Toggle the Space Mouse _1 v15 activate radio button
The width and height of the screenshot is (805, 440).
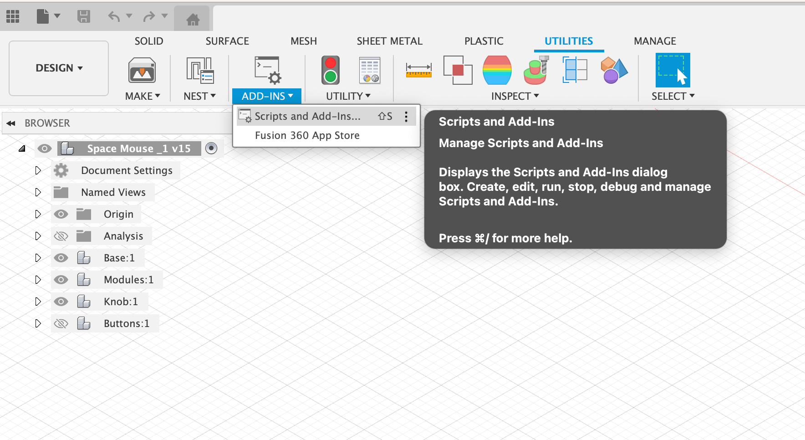pyautogui.click(x=211, y=148)
